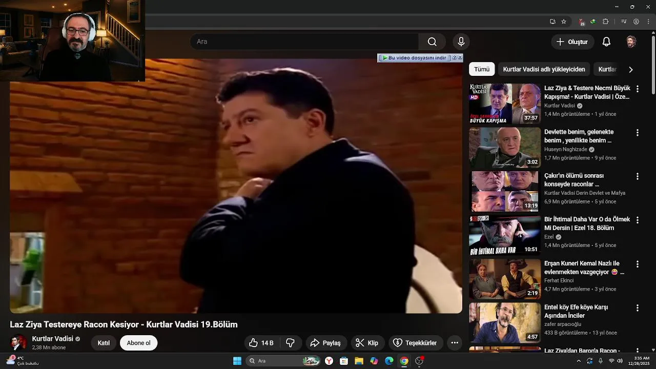Viewport: 656px width, 369px height.
Task: Click channel 'Huseyn Naghizade' under second video
Action: point(565,149)
